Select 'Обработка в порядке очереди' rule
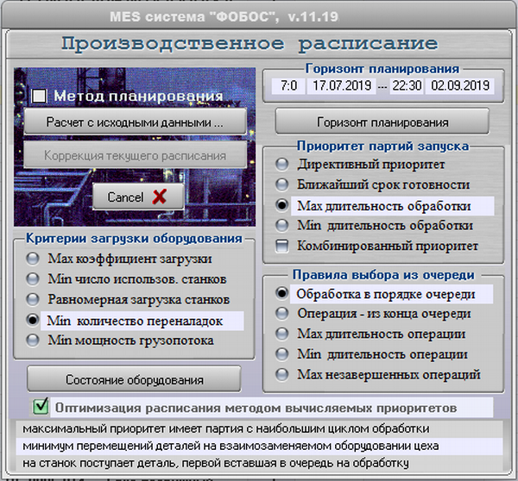 tap(281, 293)
